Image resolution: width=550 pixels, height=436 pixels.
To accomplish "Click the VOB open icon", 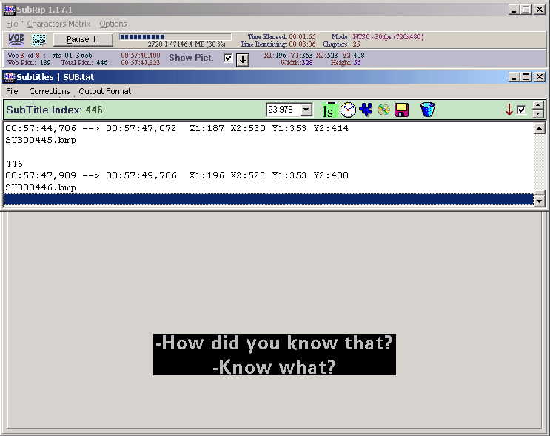I will tap(16, 39).
